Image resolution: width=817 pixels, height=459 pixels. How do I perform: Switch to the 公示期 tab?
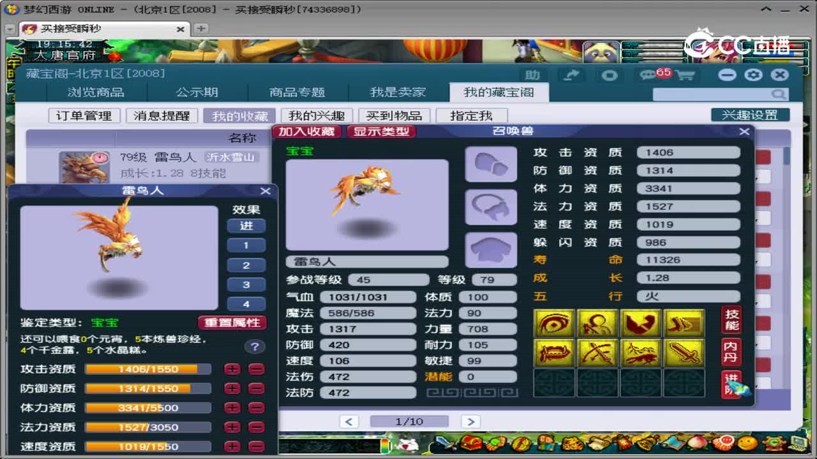click(x=197, y=92)
